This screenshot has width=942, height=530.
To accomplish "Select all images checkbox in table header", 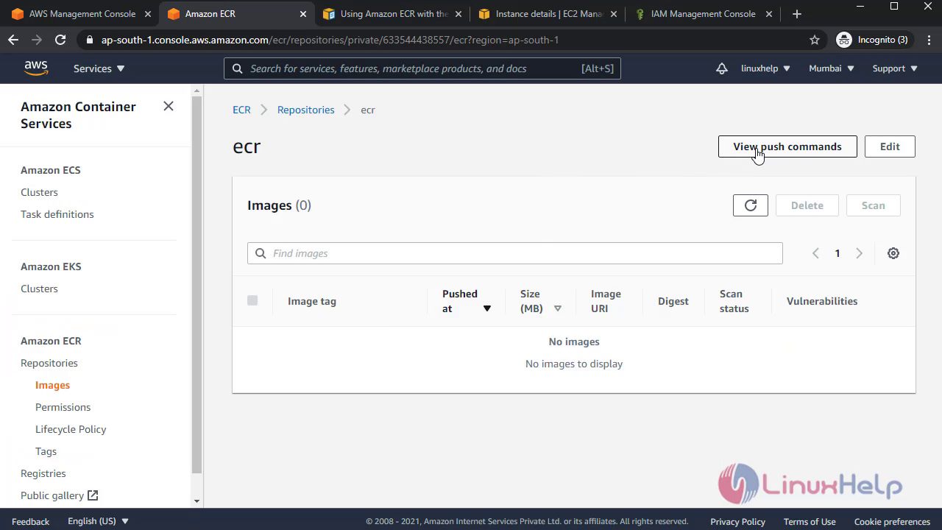I will 252,300.
